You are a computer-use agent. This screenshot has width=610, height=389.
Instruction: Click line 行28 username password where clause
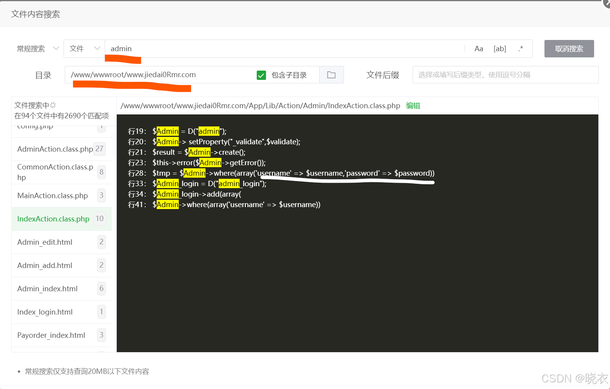point(281,173)
